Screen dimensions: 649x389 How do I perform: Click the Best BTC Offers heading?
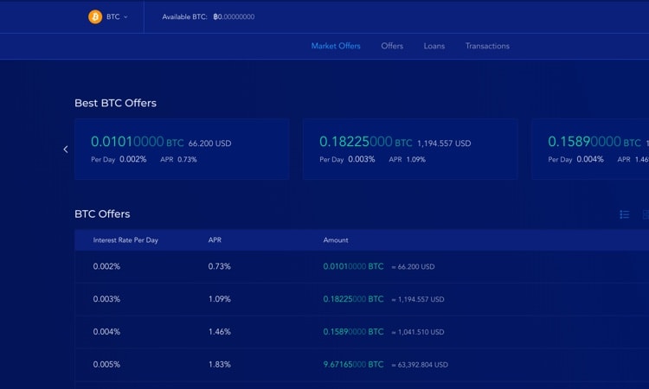click(115, 103)
